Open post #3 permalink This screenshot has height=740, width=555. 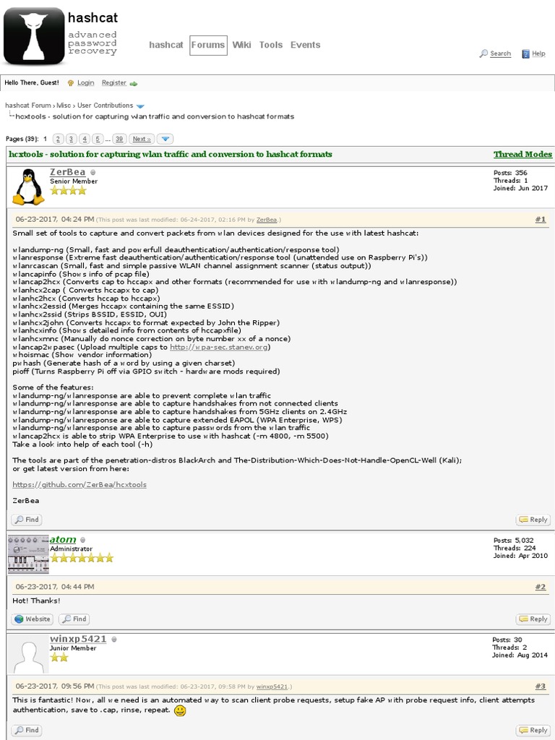(x=541, y=687)
